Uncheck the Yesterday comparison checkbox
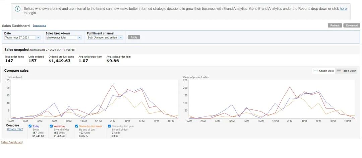Image resolution: width=362 pixels, height=158 pixels. [x=51, y=126]
